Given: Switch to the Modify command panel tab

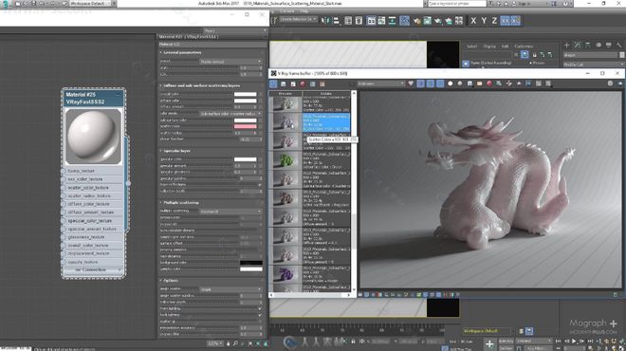Looking at the screenshot, I should tap(578, 46).
